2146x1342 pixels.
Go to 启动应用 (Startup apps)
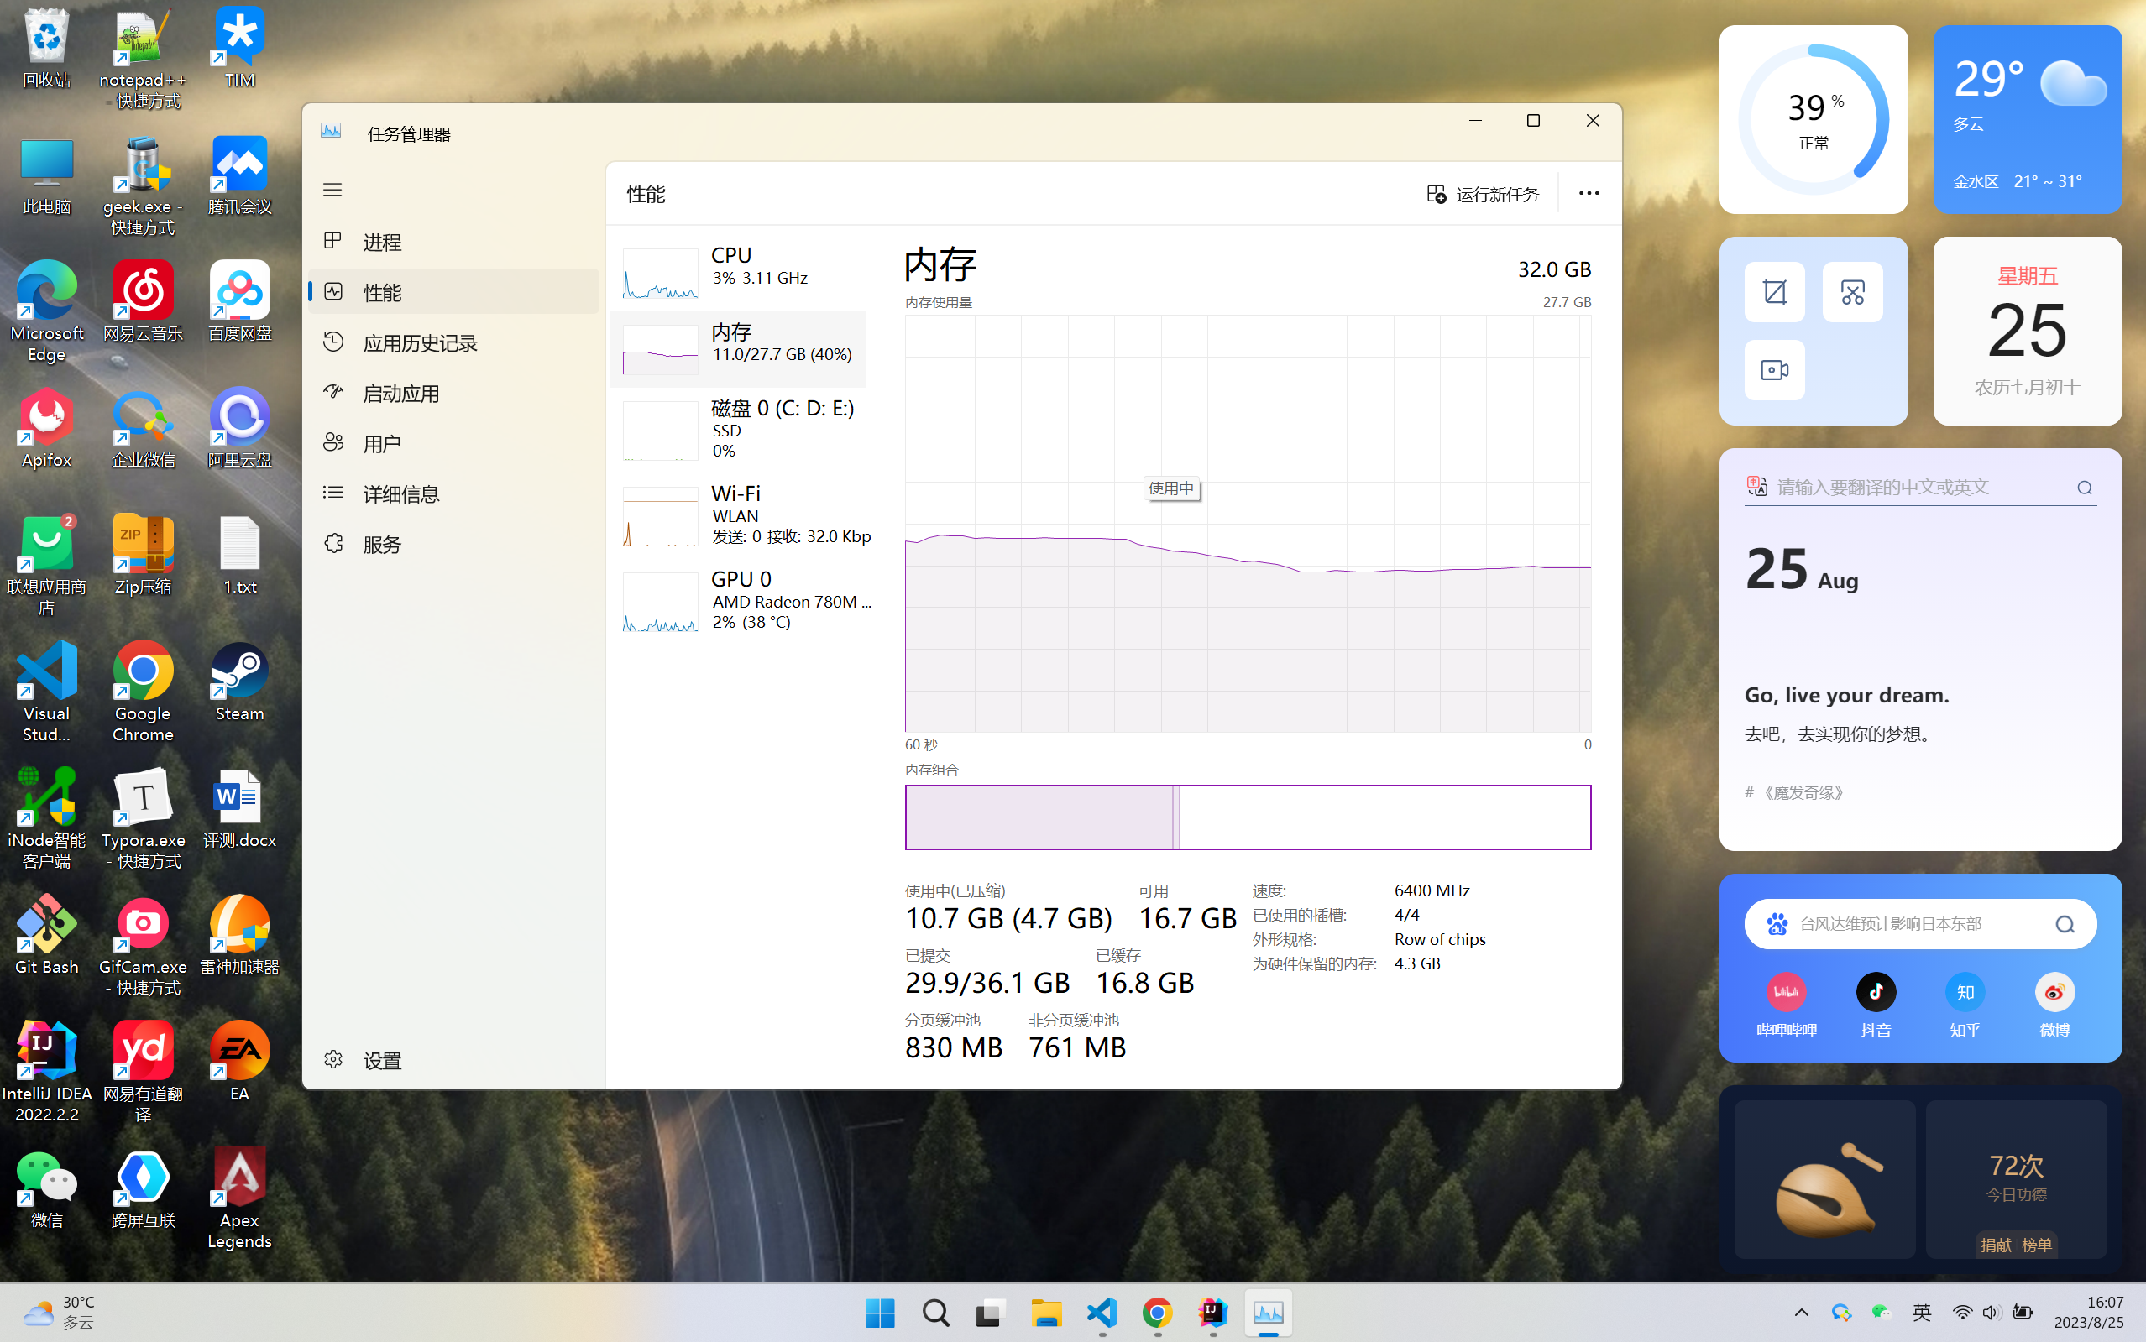click(x=453, y=393)
